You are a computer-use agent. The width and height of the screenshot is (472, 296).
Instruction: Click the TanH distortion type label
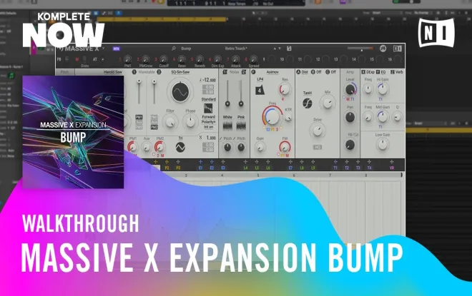pos(308,93)
